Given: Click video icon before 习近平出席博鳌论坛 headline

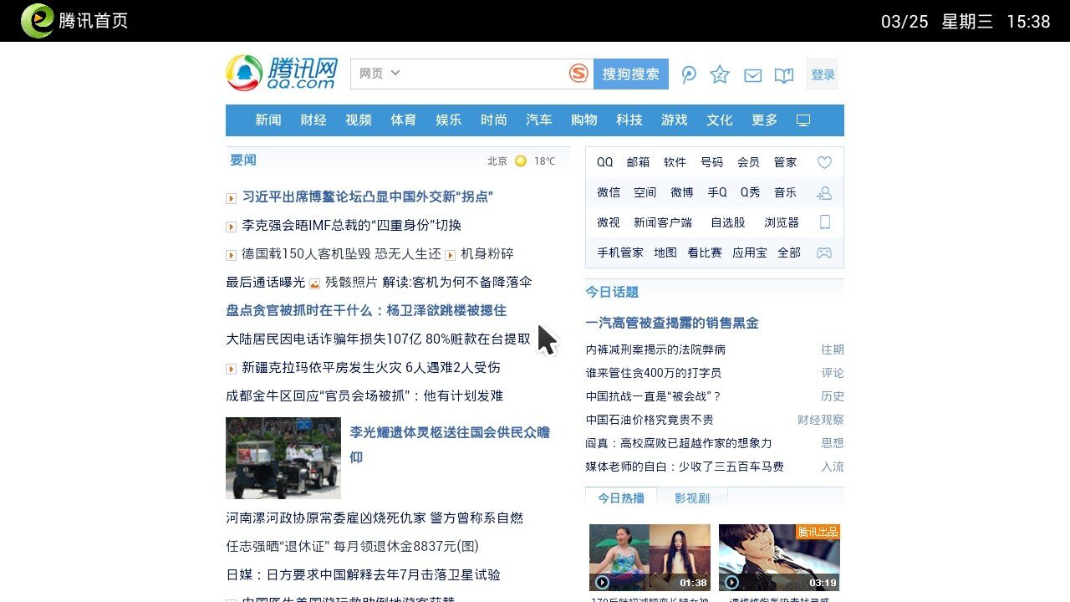Looking at the screenshot, I should tap(231, 198).
